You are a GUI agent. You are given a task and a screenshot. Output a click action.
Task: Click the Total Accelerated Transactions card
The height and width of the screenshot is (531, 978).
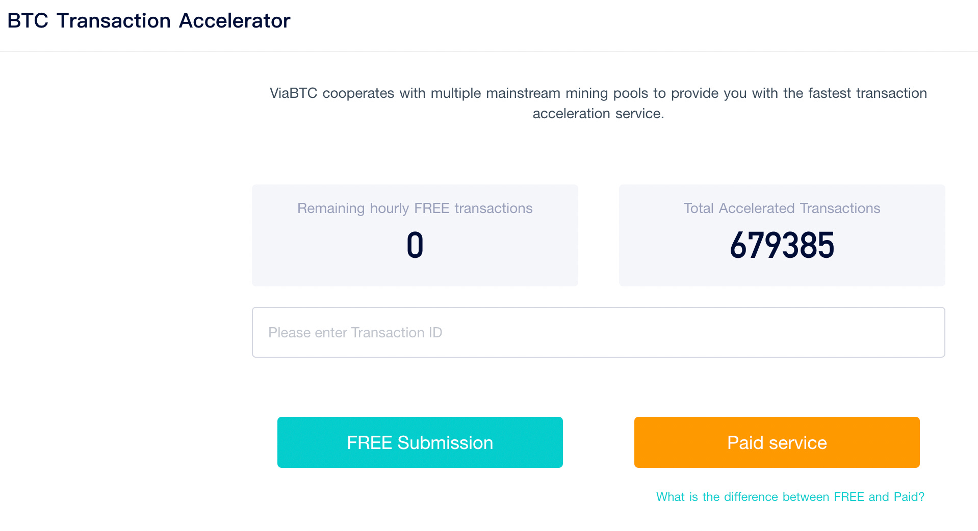[781, 235]
